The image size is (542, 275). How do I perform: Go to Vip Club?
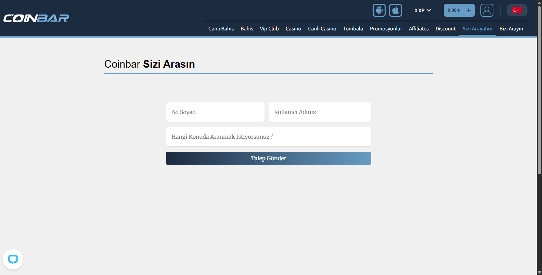(x=269, y=29)
